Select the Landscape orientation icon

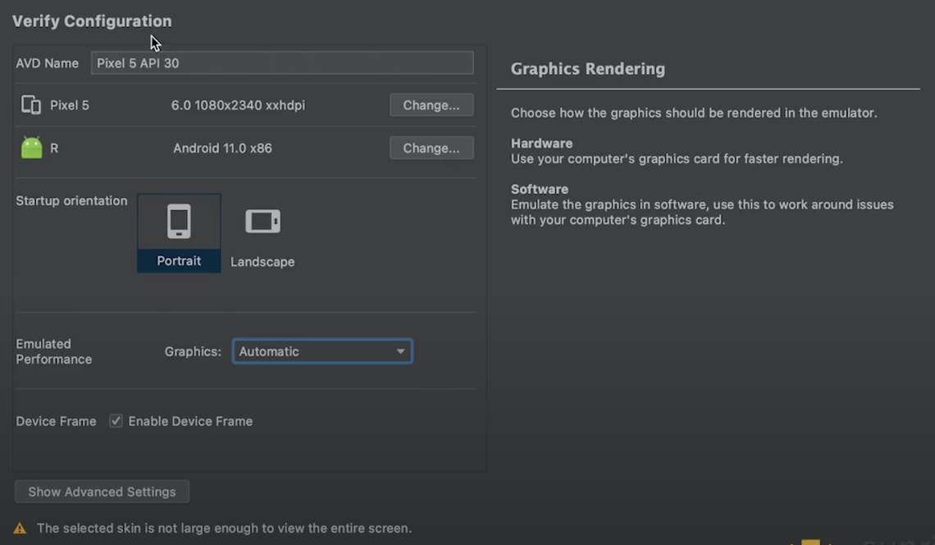tap(263, 222)
